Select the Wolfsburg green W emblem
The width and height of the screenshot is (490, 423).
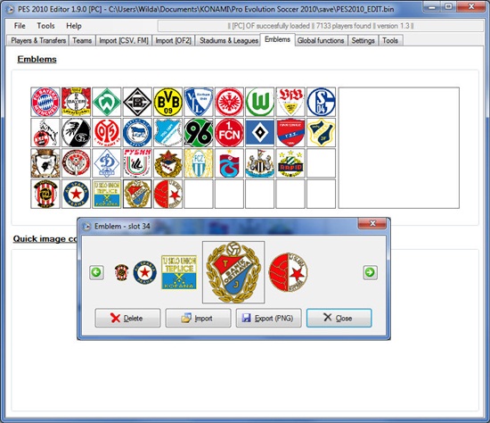(x=259, y=102)
